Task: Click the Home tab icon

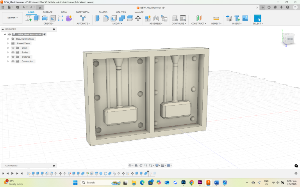Action: [40, 8]
